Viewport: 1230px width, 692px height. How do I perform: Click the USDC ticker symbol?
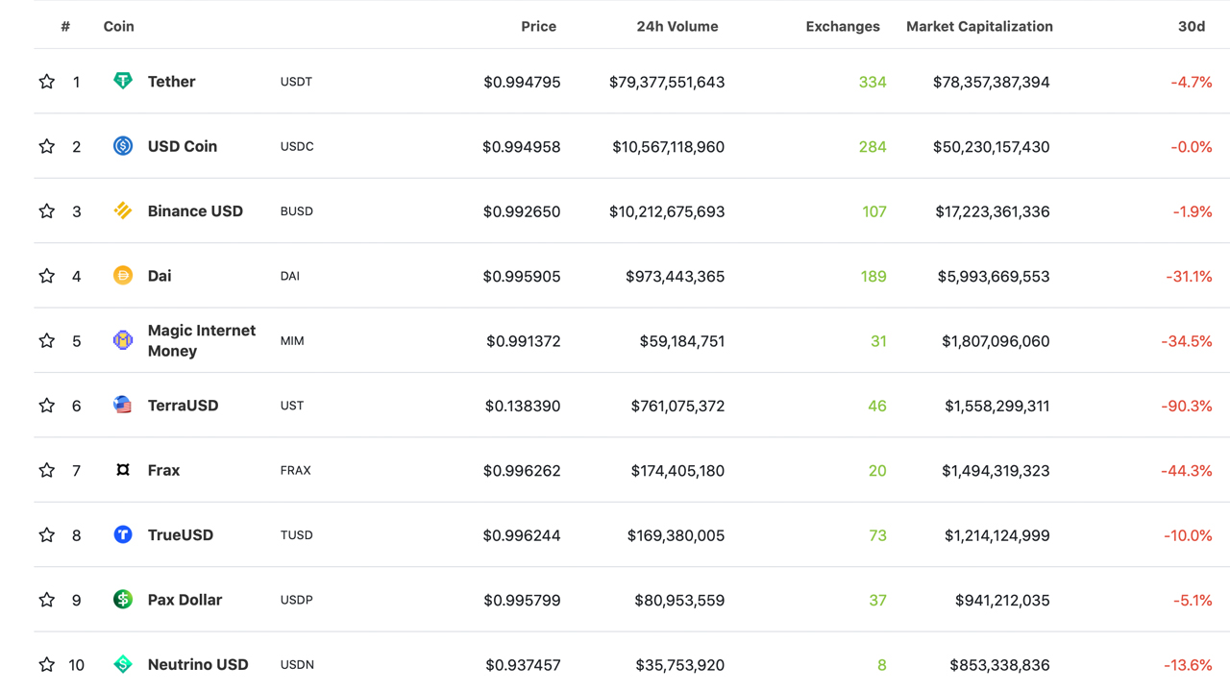297,146
